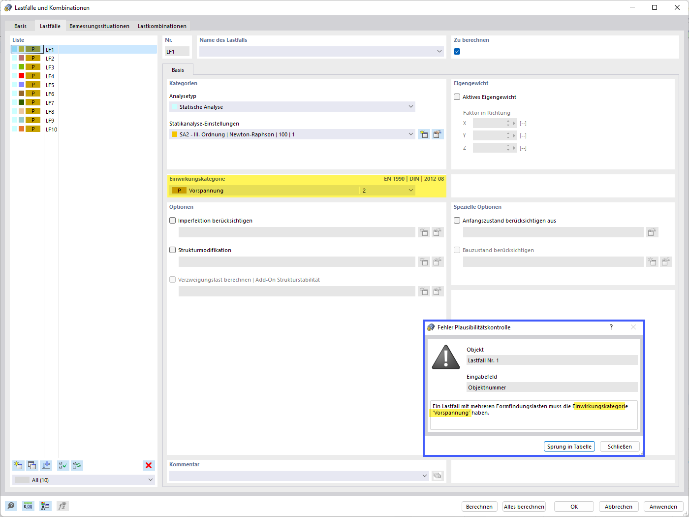
Task: Create a new load case icon
Action: [18, 465]
